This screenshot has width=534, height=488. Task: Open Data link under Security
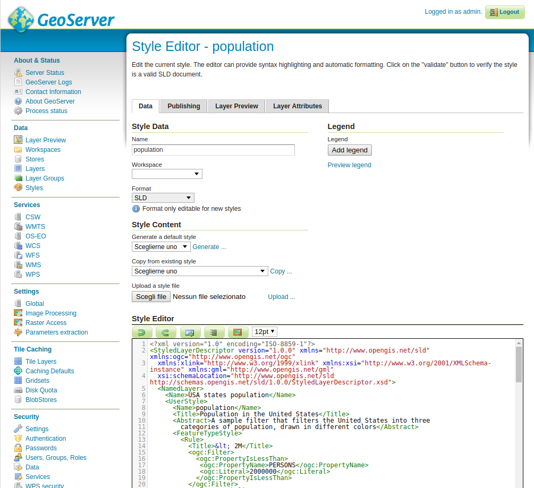tap(32, 467)
